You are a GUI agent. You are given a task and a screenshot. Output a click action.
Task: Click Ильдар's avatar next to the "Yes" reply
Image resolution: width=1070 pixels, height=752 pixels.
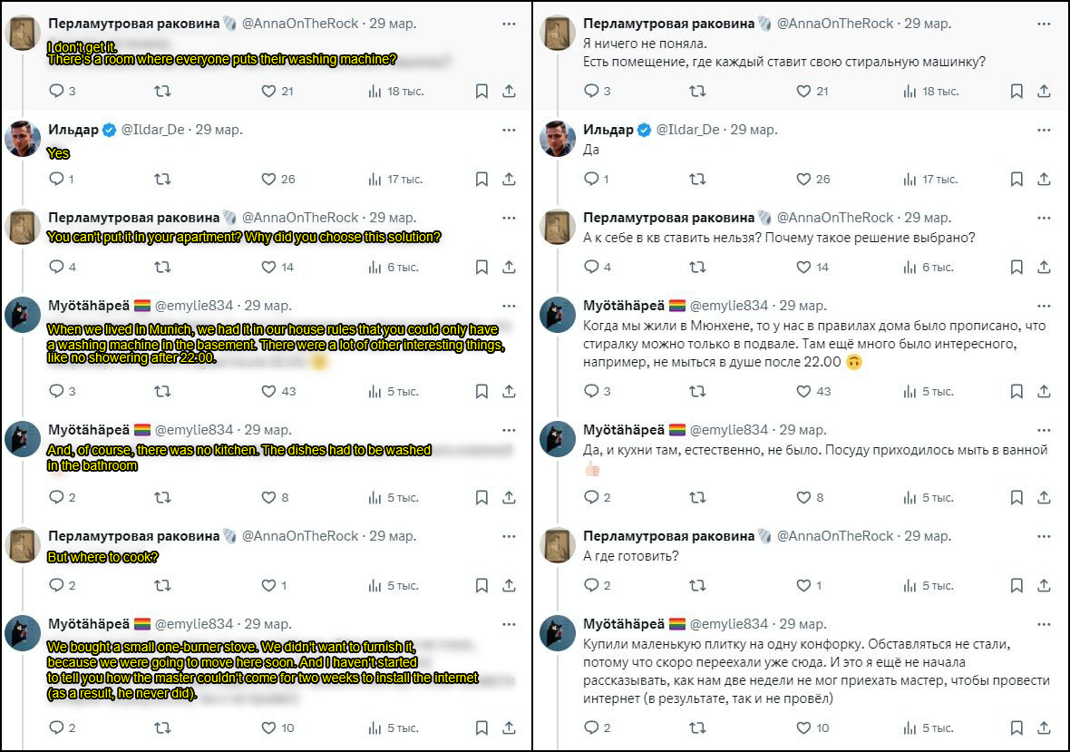[23, 138]
